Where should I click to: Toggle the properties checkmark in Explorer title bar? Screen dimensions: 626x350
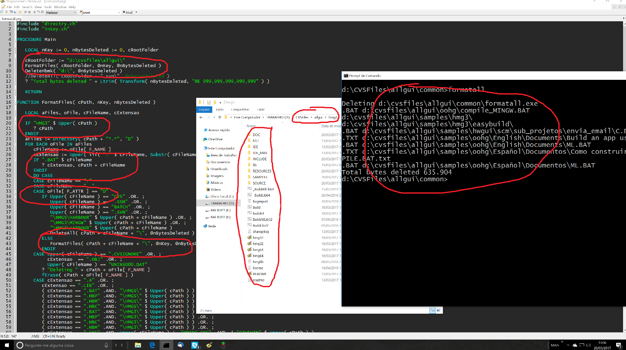tap(209, 102)
